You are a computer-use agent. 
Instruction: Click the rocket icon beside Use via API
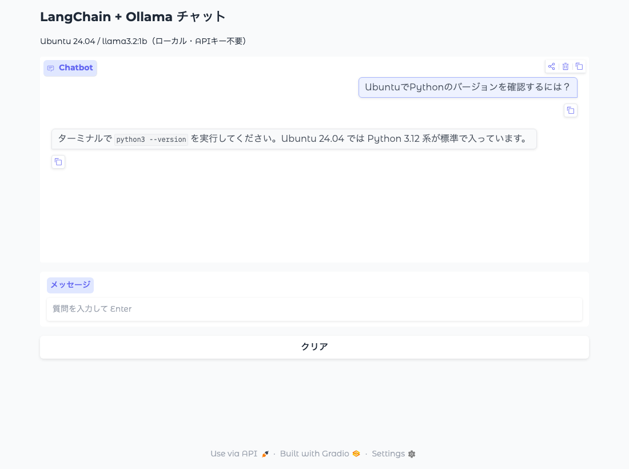click(x=265, y=454)
